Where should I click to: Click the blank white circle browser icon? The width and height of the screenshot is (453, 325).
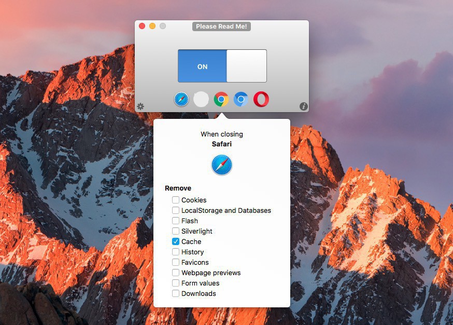click(x=201, y=99)
